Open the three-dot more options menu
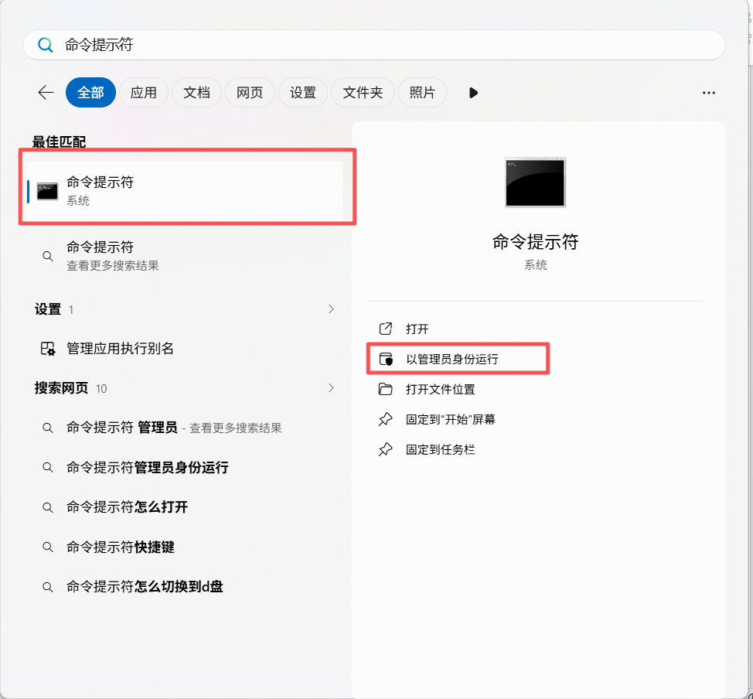The width and height of the screenshot is (753, 699). pyautogui.click(x=708, y=93)
